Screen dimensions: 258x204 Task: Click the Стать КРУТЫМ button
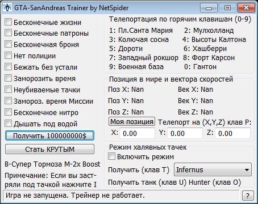point(49,149)
